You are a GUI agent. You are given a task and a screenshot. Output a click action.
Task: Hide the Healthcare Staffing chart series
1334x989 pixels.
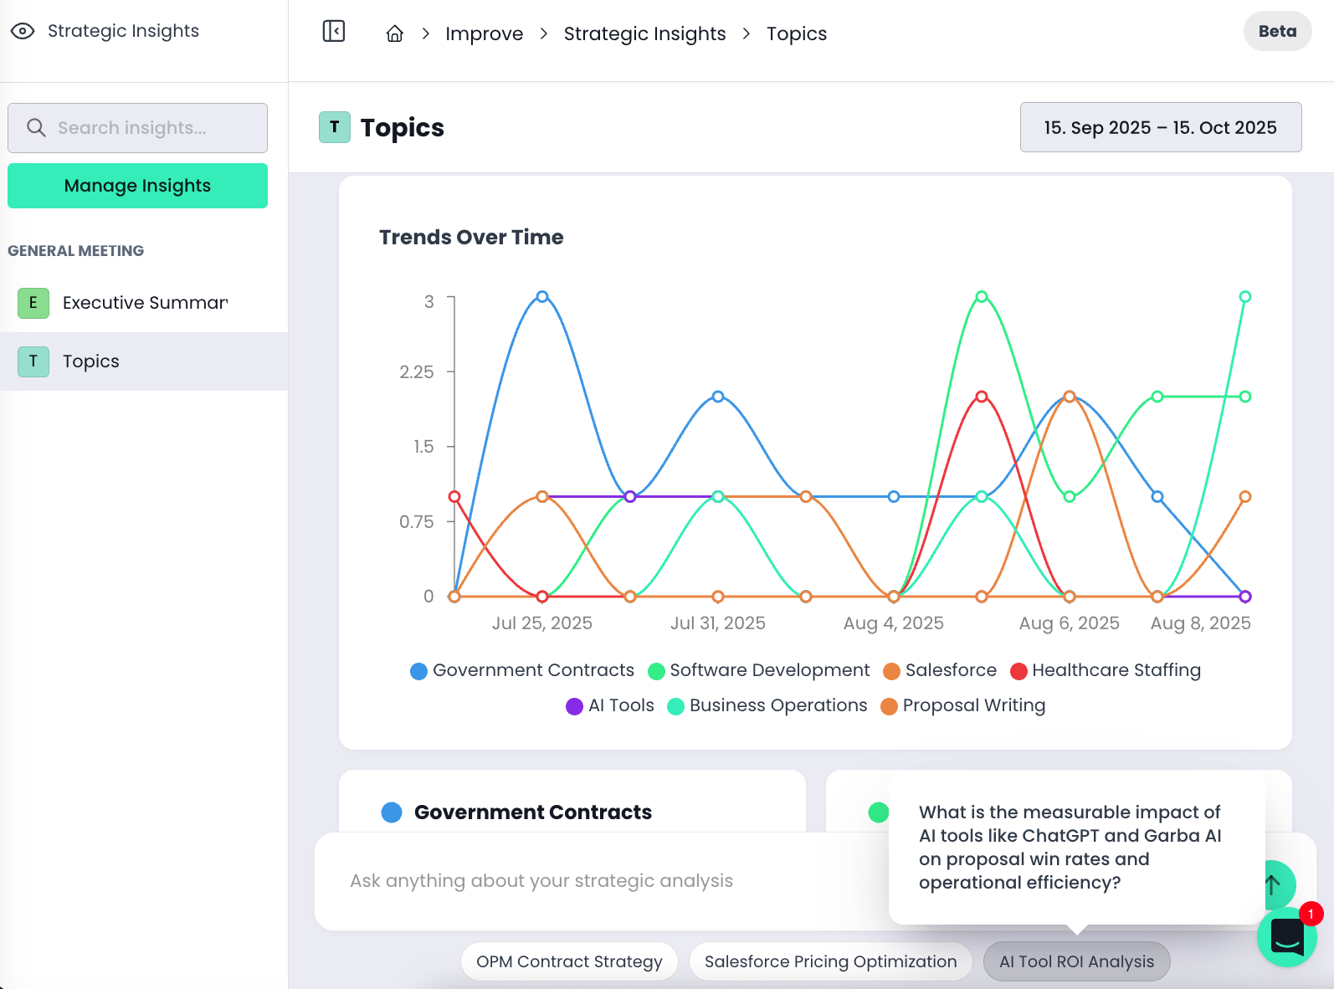point(1106,670)
